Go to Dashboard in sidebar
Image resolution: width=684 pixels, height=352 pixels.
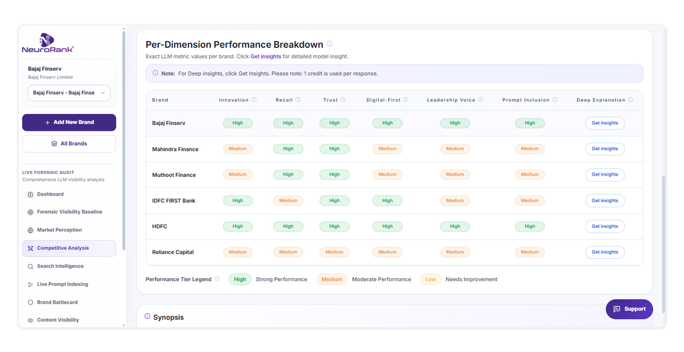click(50, 194)
